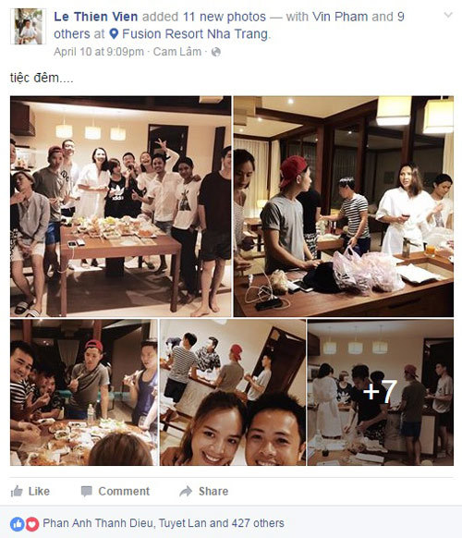
Task: View the selfie couple photo
Action: [x=233, y=392]
